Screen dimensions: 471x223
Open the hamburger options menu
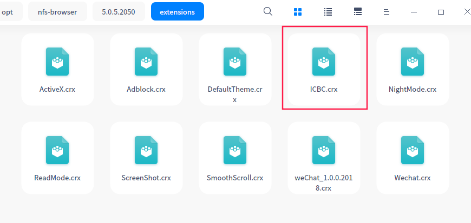tap(387, 12)
